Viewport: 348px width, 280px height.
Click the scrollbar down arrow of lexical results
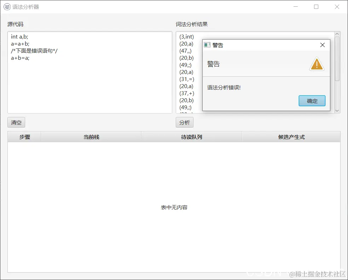(337, 110)
